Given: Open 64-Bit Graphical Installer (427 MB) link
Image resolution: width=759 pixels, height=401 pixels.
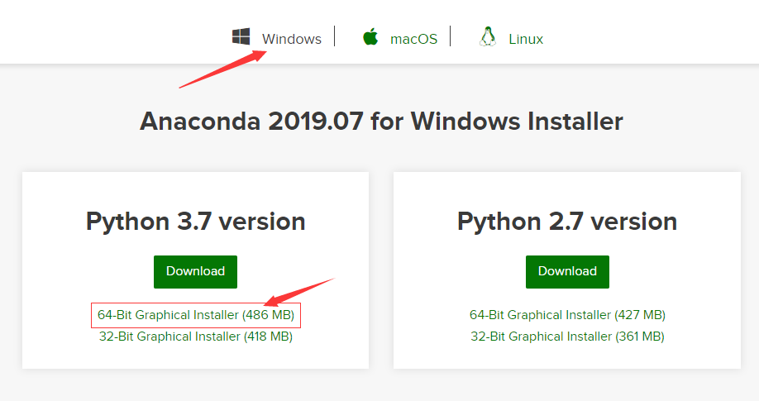Looking at the screenshot, I should (567, 315).
